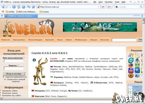Click the coyote character image

point(40,72)
